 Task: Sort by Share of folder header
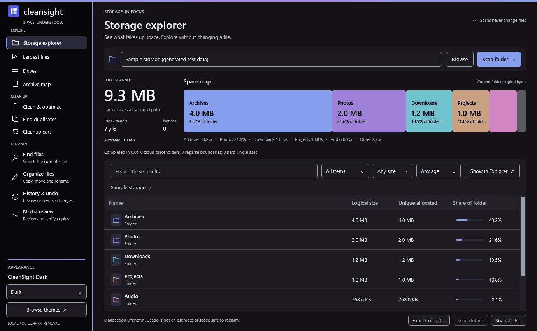click(x=470, y=203)
